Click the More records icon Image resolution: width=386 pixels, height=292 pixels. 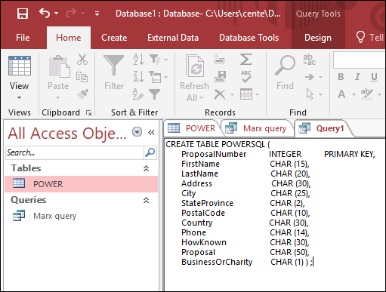[249, 94]
